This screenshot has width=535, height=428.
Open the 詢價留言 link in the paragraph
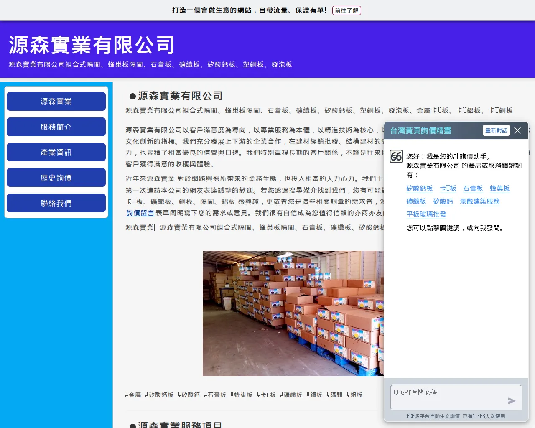coord(140,213)
